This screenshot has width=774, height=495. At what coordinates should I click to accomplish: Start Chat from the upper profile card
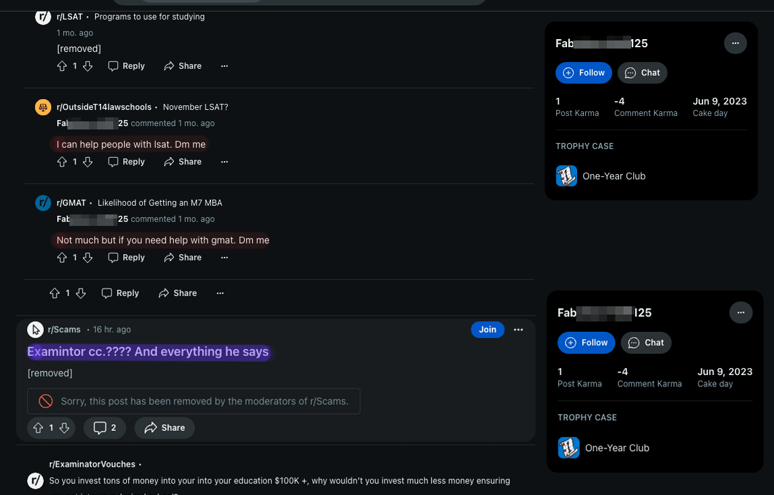(x=643, y=73)
